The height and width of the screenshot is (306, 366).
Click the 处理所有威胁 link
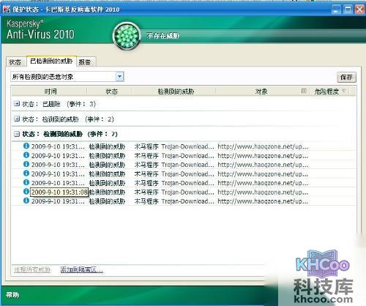[x=32, y=269]
